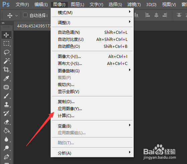Open the 选择(S) menu

tap(115, 5)
